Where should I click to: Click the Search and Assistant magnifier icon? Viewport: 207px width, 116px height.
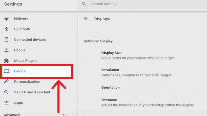click(x=6, y=92)
